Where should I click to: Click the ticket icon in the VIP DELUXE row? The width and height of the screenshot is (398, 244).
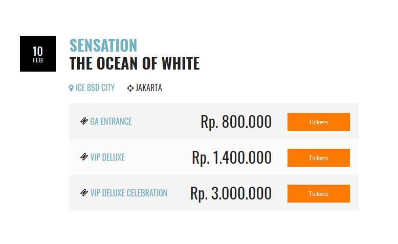[84, 157]
